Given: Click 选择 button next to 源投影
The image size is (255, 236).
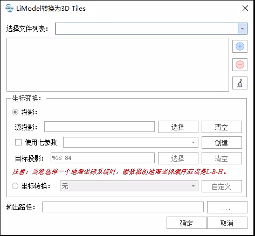Looking at the screenshot, I should pos(178,127).
